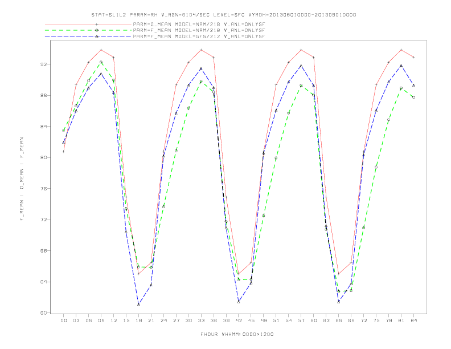
Task: Click x-axis forecast hour label 06
Action: pyautogui.click(x=89, y=320)
